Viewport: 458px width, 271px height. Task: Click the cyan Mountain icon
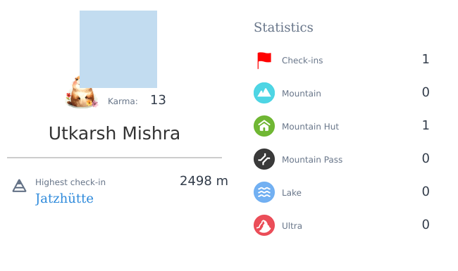[x=264, y=93]
